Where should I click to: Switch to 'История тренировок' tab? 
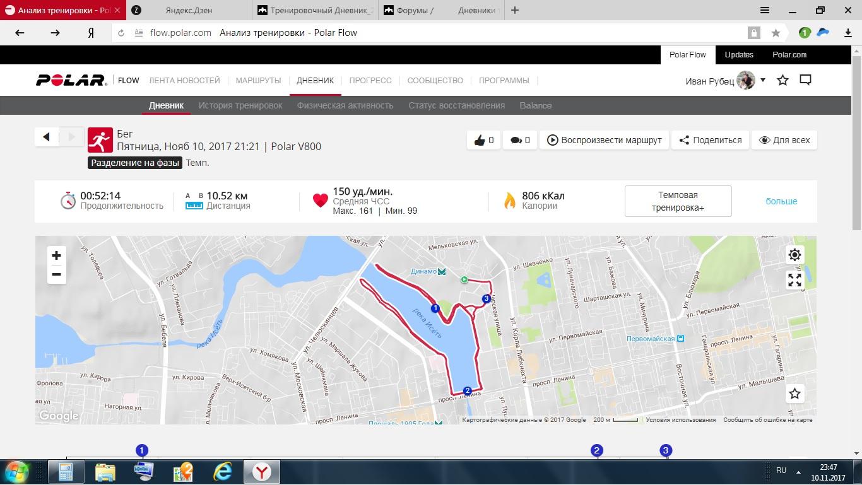click(x=240, y=105)
